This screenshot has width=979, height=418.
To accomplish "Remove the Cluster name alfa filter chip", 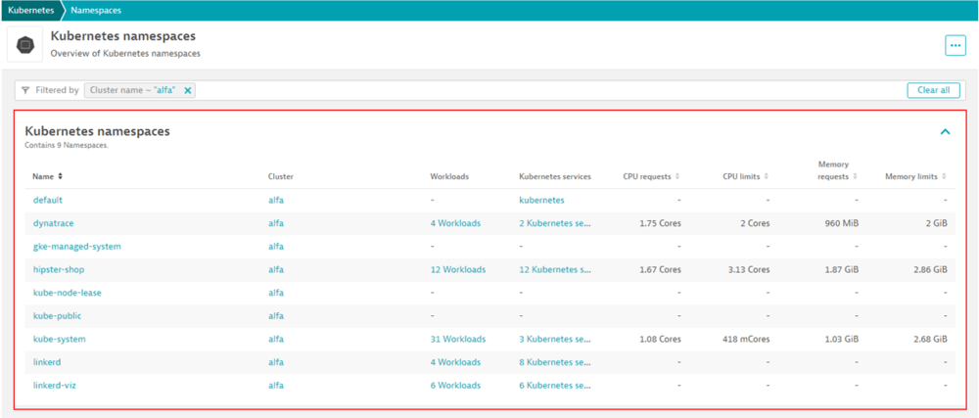I will click(x=188, y=90).
